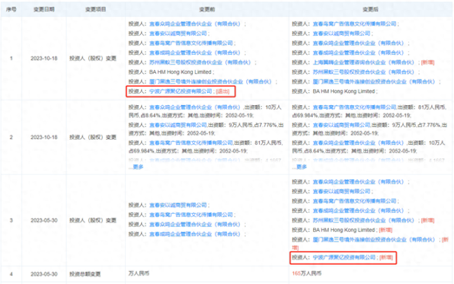Expand 更多 in row 2 变更前 column
Screen dimensions: 454x284
point(138,167)
